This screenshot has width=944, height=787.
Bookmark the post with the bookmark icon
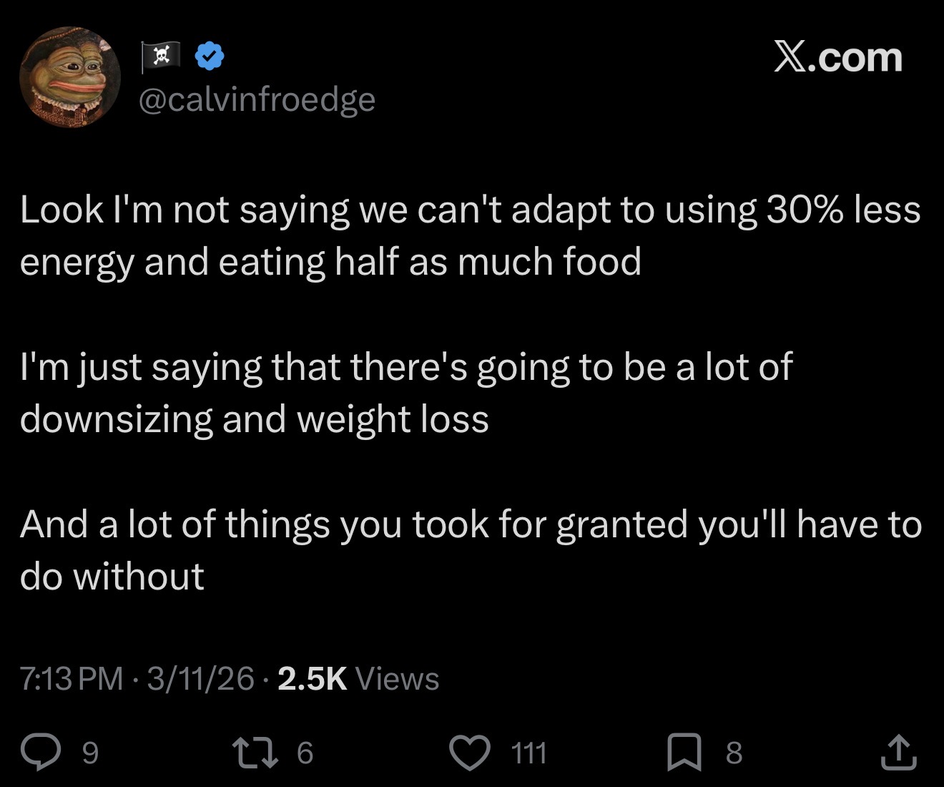pos(684,753)
